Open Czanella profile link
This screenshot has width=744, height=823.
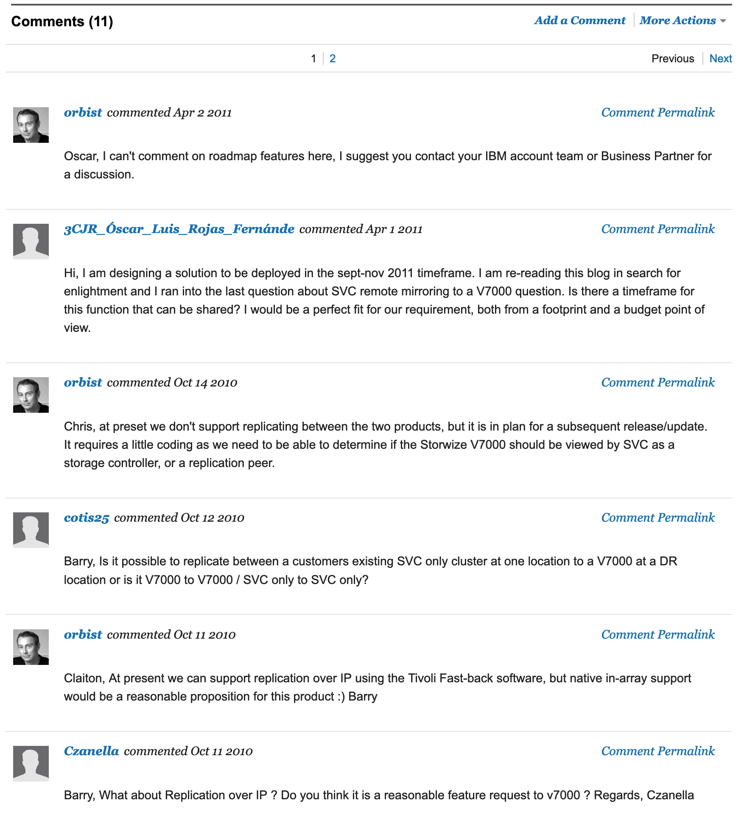coord(91,751)
